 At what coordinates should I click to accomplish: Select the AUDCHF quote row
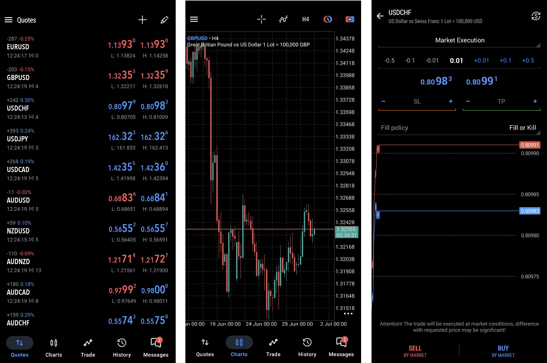pyautogui.click(x=88, y=320)
